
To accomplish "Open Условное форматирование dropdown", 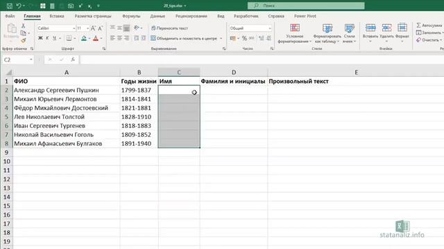I will tap(294, 34).
